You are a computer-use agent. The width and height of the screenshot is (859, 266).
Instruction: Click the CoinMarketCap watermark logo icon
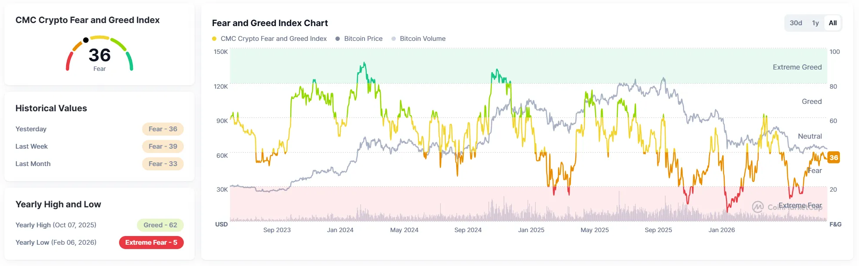pos(758,207)
